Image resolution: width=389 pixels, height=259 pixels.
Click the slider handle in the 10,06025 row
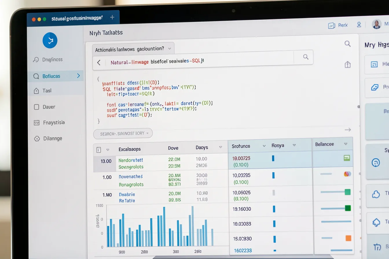(348, 192)
